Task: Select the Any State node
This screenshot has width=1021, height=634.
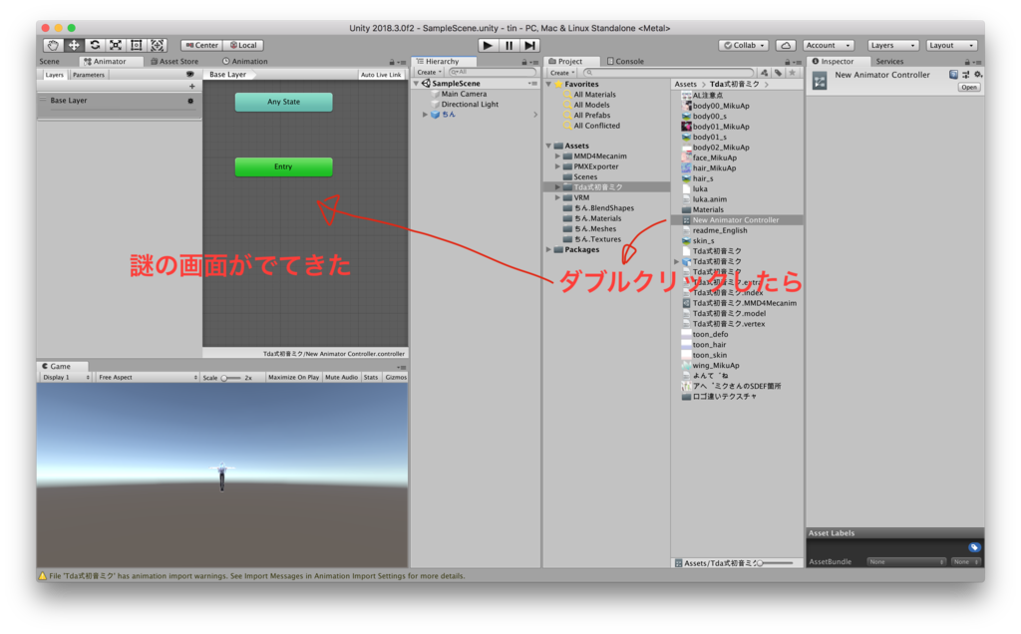Action: (x=284, y=102)
